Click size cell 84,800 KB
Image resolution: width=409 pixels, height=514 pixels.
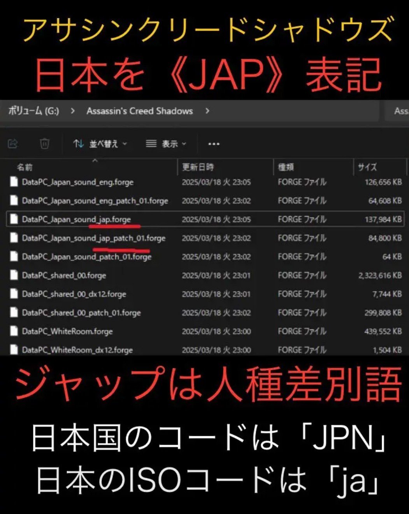[385, 238]
